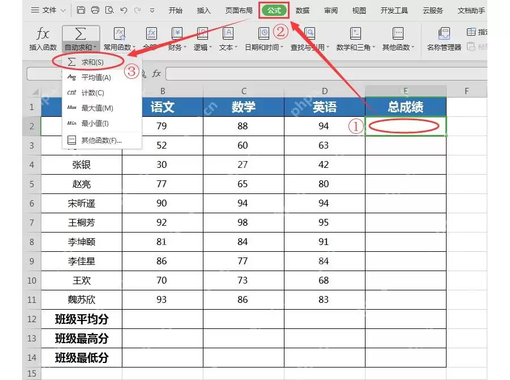Choose 平均值(A) from the dropdown menu
Viewport: 510px width, 380px height.
102,77
